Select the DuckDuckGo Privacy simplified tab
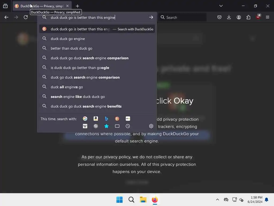The height and width of the screenshot is (206, 274). point(42,6)
